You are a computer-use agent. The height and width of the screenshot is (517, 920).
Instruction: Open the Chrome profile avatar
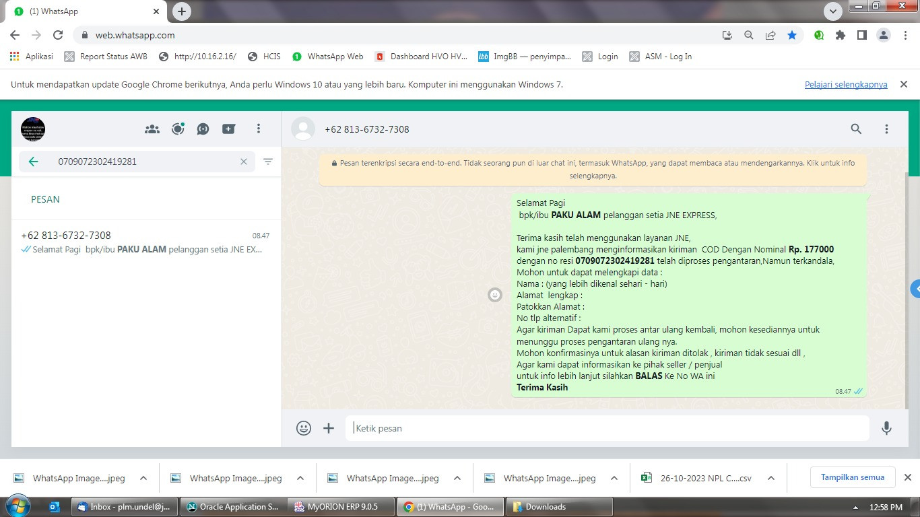click(884, 35)
